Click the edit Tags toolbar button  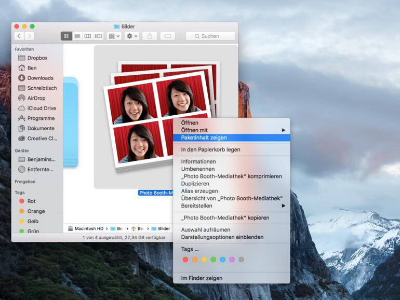167,36
